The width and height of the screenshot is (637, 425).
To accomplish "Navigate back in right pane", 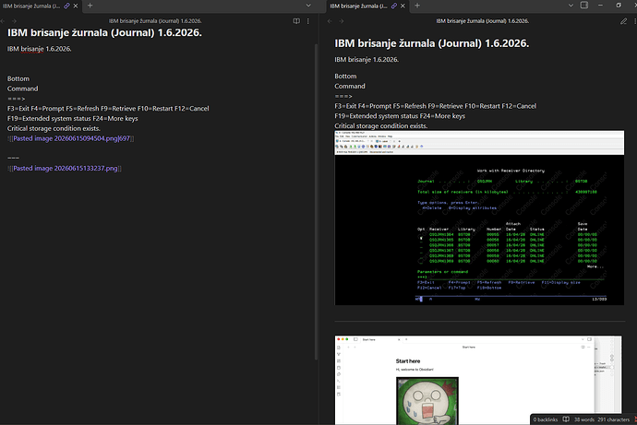I will tap(330, 21).
